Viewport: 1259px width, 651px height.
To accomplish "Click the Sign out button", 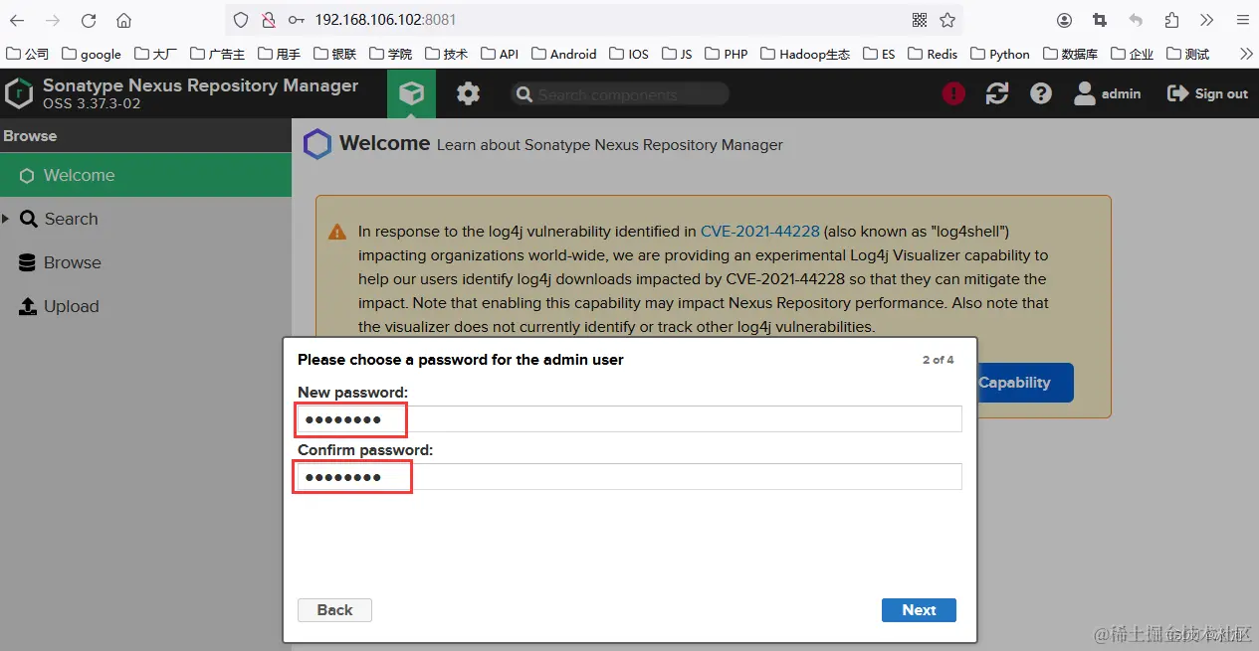I will 1207,93.
